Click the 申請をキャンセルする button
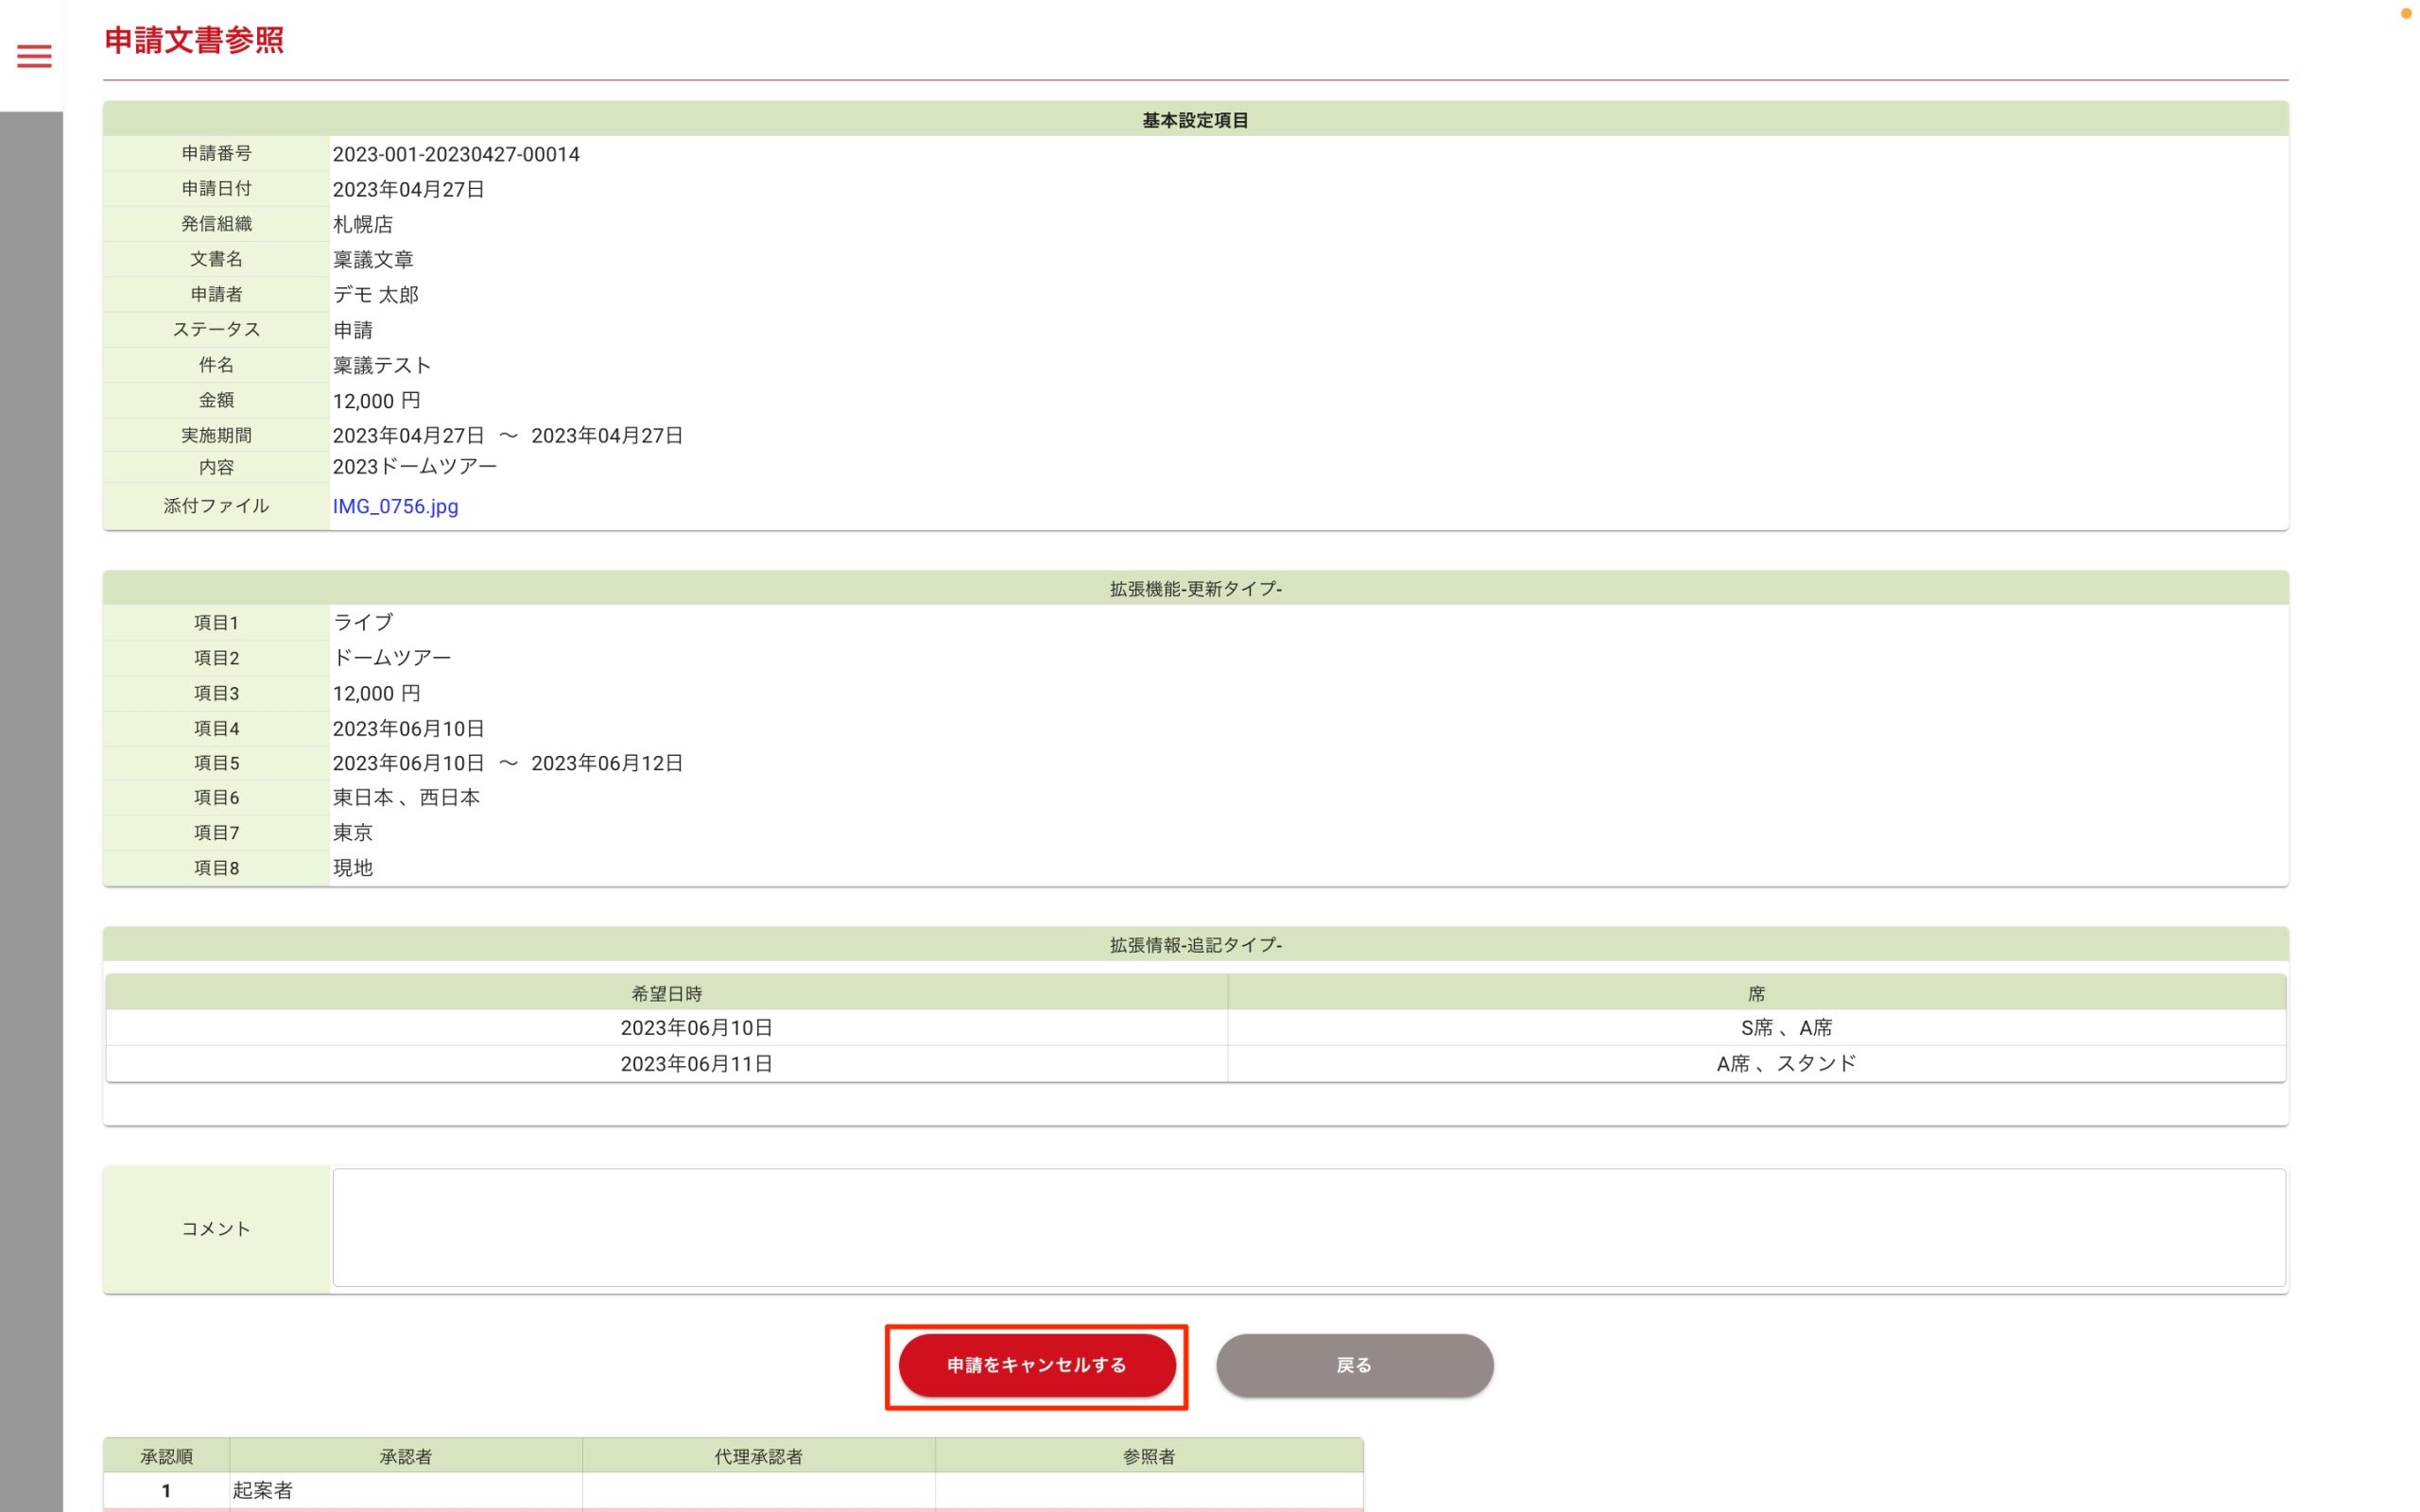Image resolution: width=2420 pixels, height=1512 pixels. (1036, 1365)
